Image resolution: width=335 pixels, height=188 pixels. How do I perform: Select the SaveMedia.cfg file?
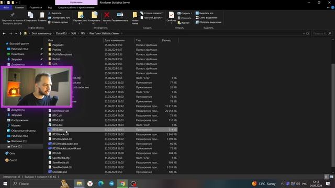coord(61,158)
